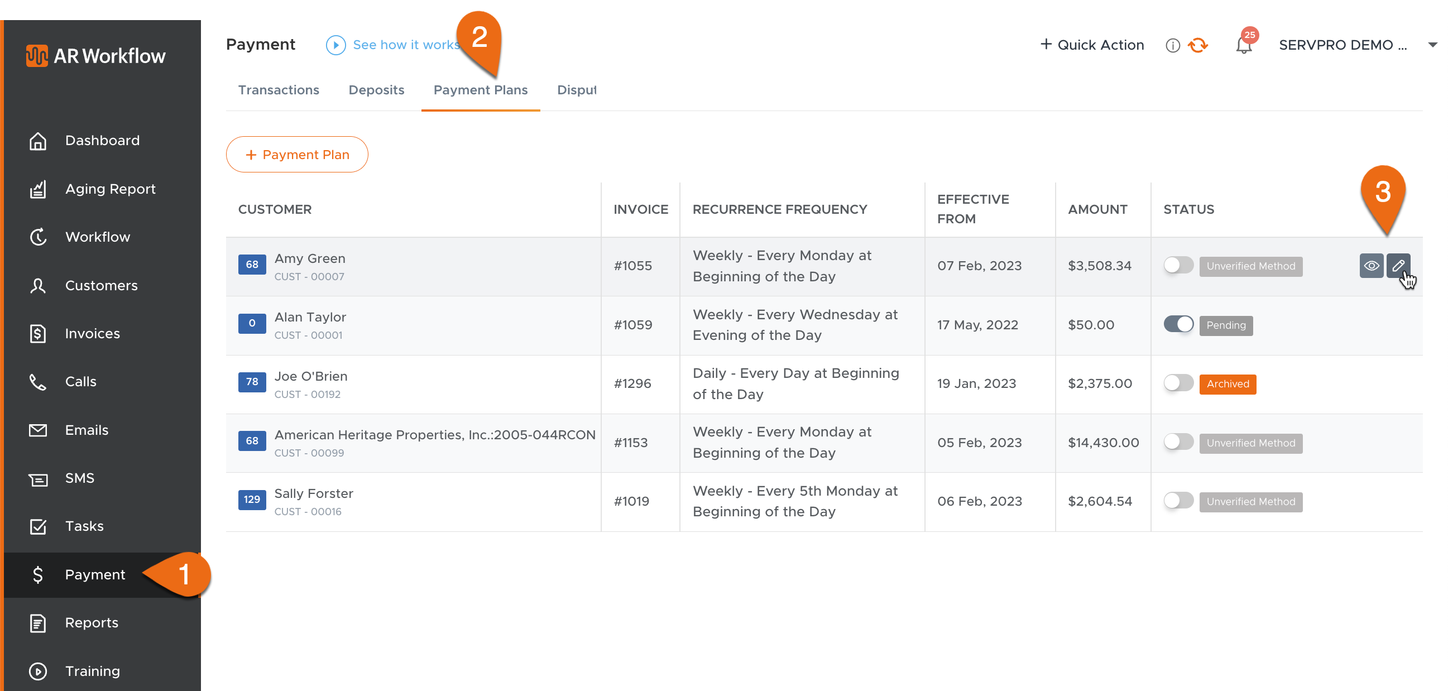
Task: Open the notifications bell icon
Action: (1243, 45)
